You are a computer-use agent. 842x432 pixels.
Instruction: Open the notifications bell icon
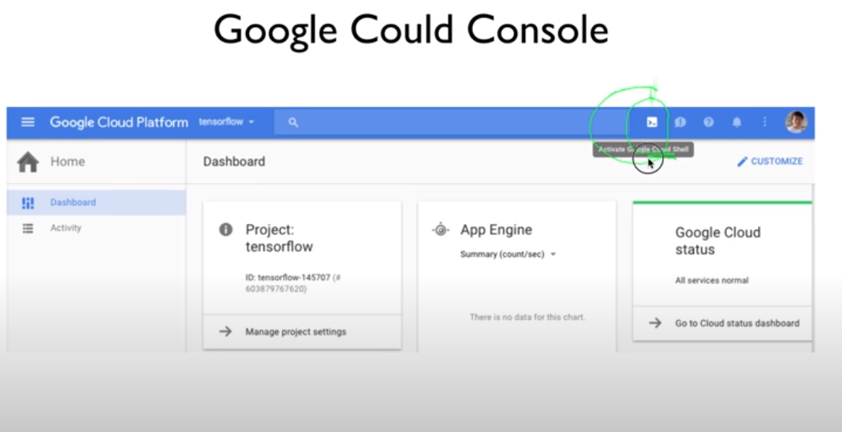tap(737, 122)
